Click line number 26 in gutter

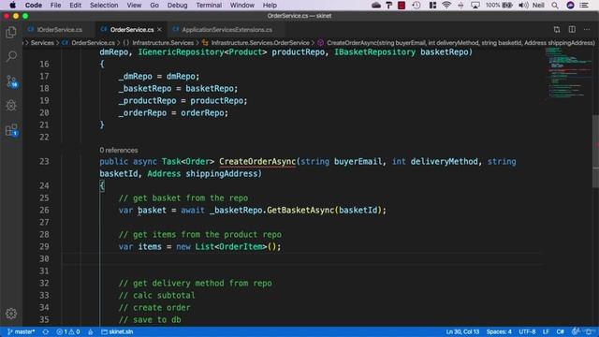(44, 210)
